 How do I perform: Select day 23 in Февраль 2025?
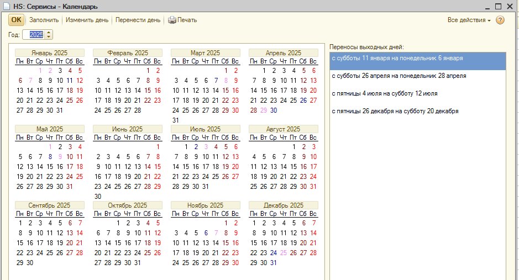(x=158, y=101)
